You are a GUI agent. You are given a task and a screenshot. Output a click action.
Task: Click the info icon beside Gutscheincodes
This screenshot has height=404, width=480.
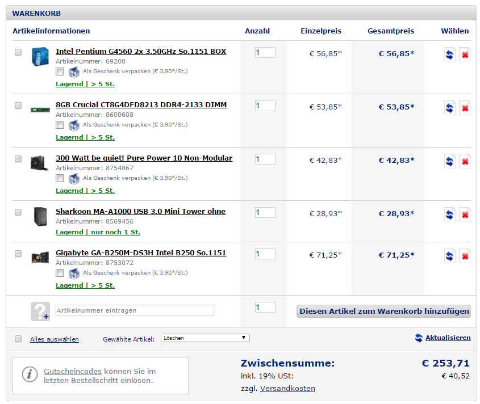tap(30, 374)
